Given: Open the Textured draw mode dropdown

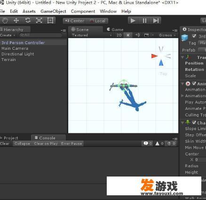Looking at the screenshot, I should [91, 35].
